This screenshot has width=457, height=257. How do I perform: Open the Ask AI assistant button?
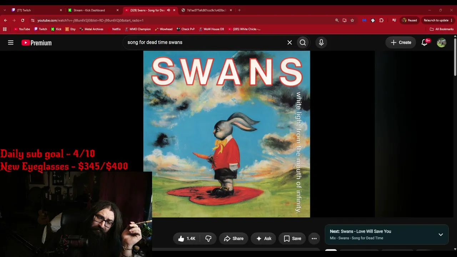pyautogui.click(x=263, y=238)
